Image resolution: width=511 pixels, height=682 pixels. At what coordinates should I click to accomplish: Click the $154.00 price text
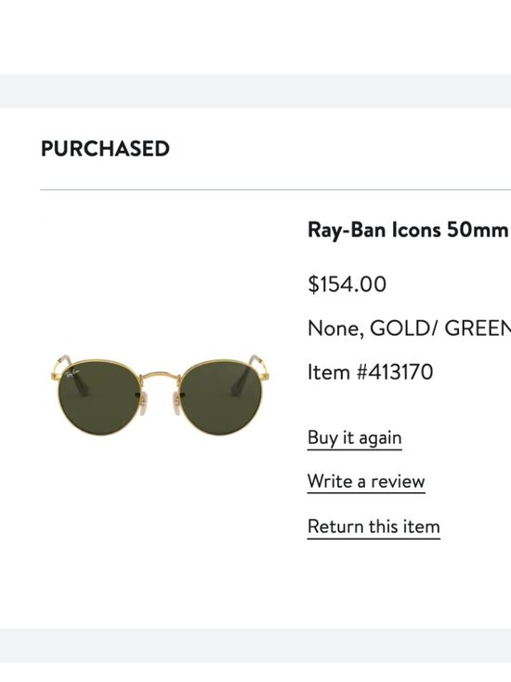pos(347,285)
